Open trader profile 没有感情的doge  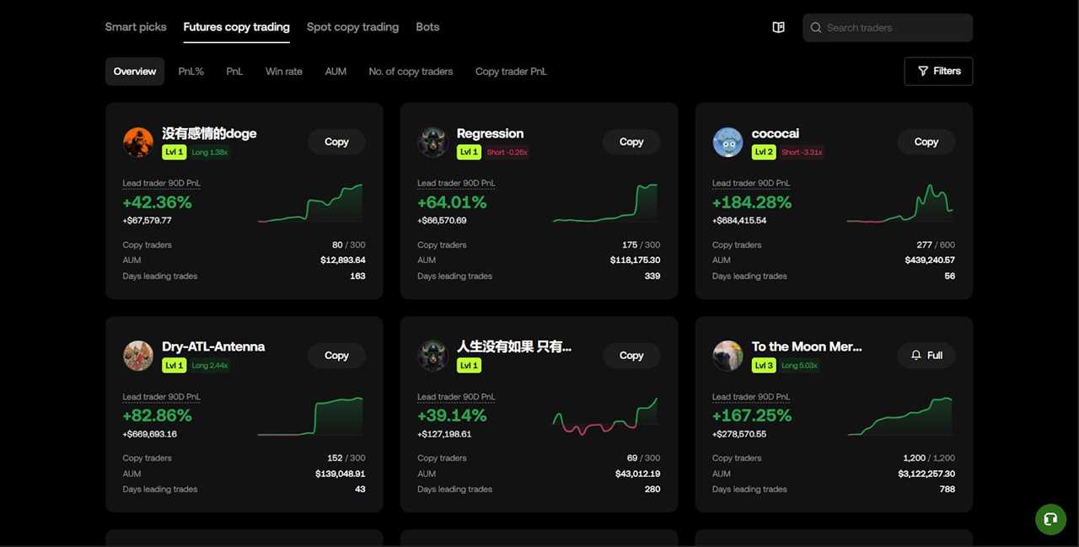coord(208,133)
